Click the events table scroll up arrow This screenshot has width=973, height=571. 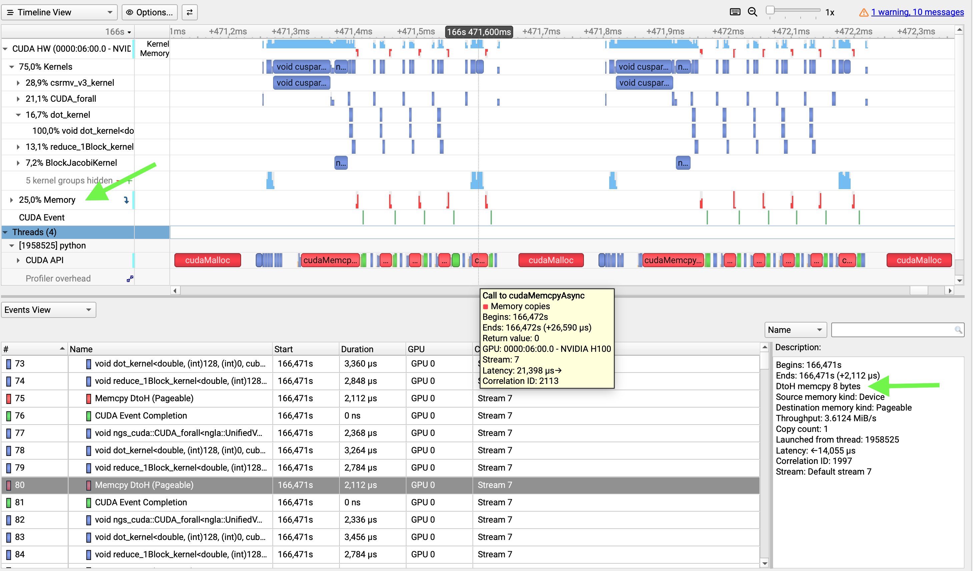point(765,347)
